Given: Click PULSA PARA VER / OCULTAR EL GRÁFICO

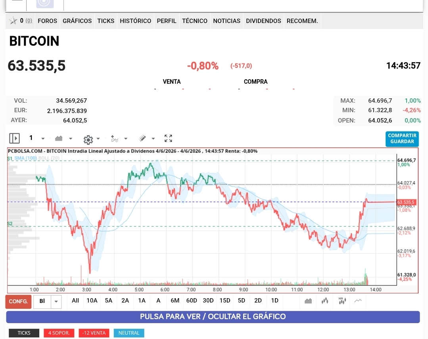Looking at the screenshot, I should pos(213,317).
